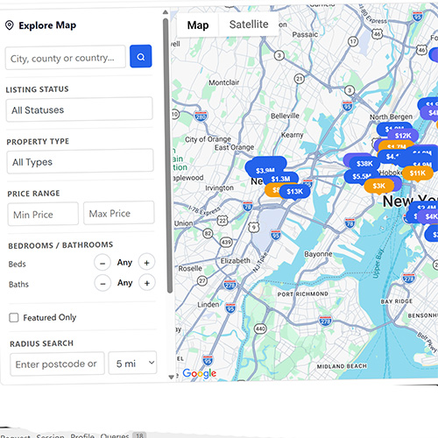Click the Elizabeth label on map

coord(236,260)
